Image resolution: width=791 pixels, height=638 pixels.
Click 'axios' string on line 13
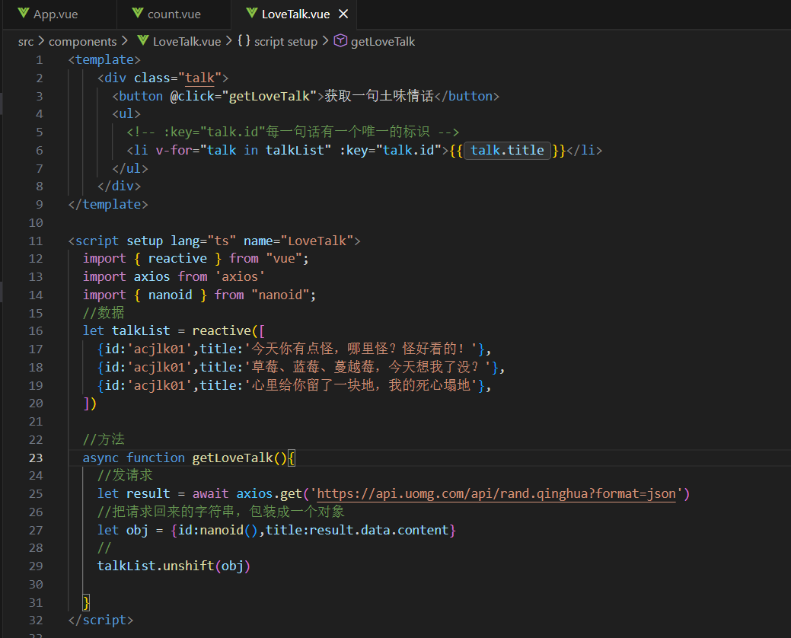240,277
